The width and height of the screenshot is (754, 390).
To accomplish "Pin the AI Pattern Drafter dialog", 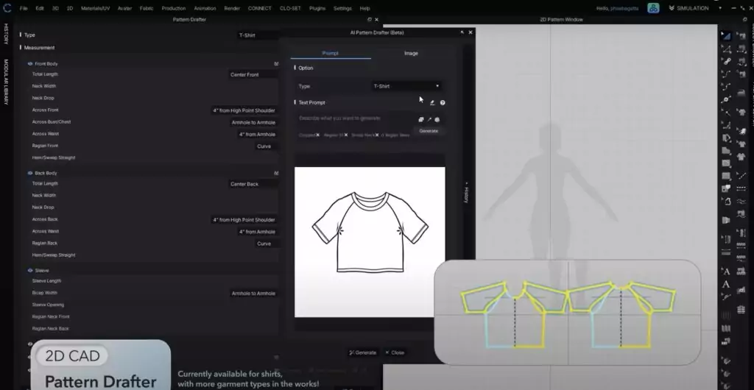I will point(462,32).
